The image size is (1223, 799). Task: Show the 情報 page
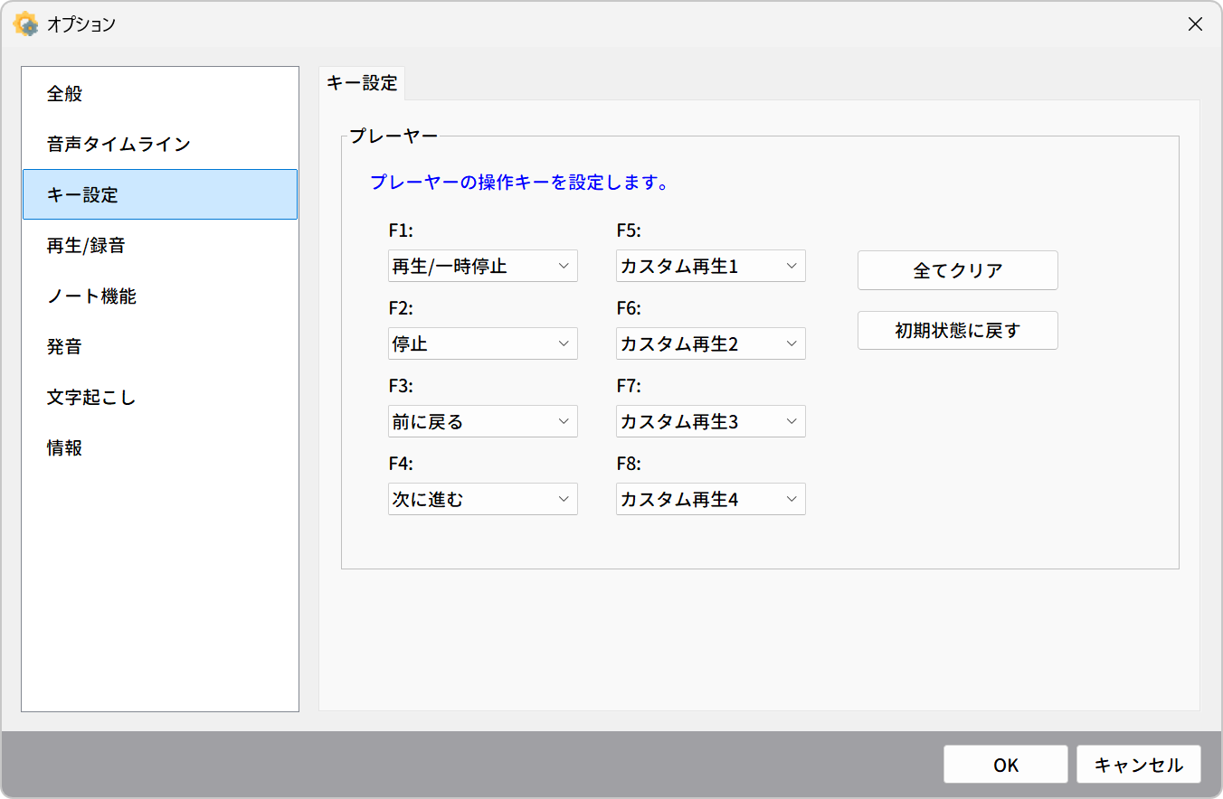point(160,447)
